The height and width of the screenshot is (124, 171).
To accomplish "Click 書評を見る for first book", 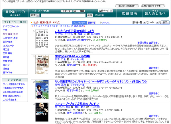I will (x=143, y=43).
